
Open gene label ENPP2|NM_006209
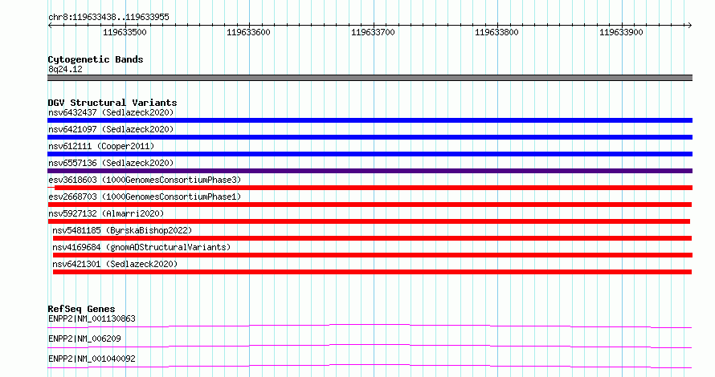click(84, 338)
